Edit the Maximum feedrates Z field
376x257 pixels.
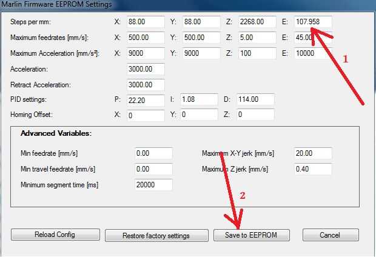(257, 38)
